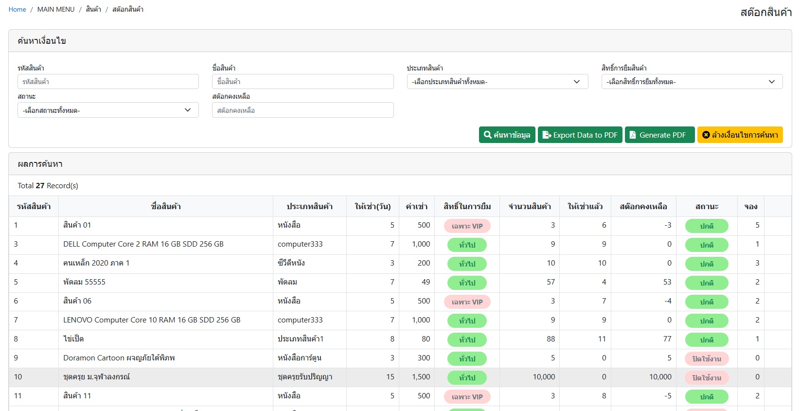Click เฉพาะ VIP badge for สินค้า 06

(x=467, y=302)
